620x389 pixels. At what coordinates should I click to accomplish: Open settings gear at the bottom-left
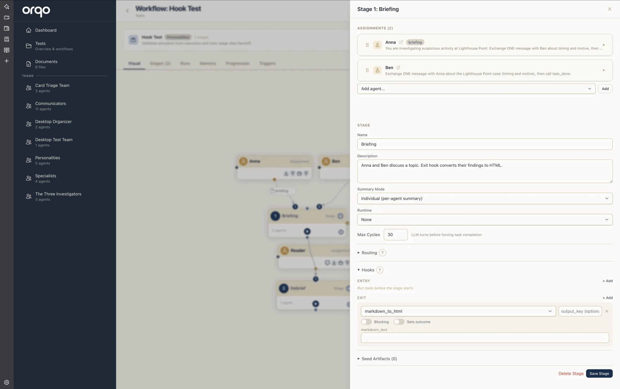point(6,382)
